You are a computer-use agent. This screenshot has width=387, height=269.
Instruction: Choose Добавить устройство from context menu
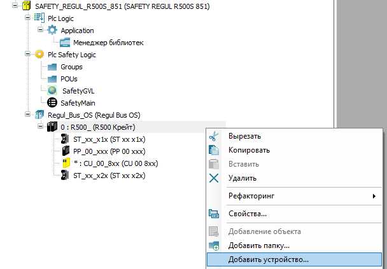click(268, 259)
